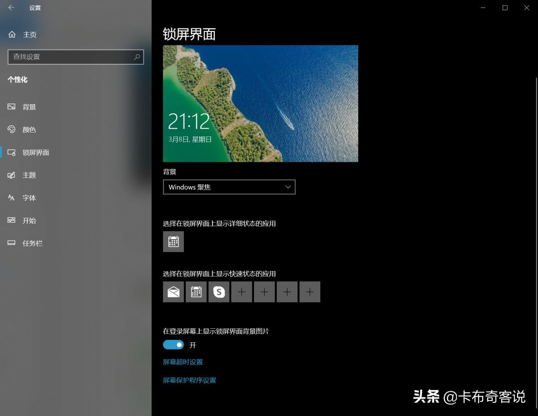Turn off lock screen background on sign-in toggle
Image resolution: width=538 pixels, height=416 pixels.
[173, 345]
